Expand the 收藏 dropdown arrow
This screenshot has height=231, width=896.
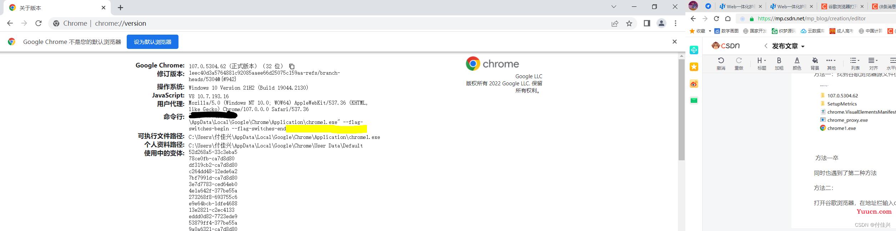point(710,31)
